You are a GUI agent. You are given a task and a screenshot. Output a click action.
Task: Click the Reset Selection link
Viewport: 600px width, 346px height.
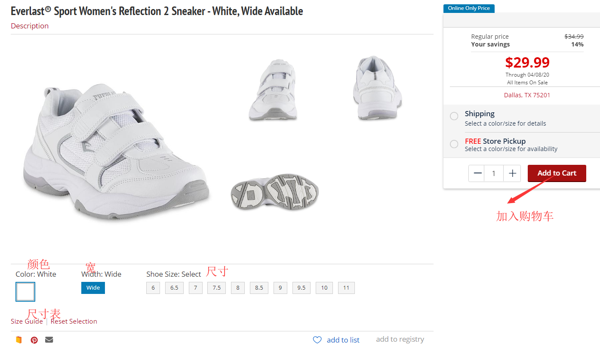pyautogui.click(x=74, y=321)
